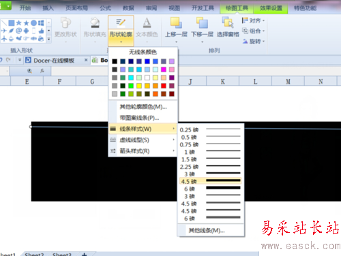Viewport: 341px width, 256px height.
Task: Choose 带图案线条(P)... option
Action: click(x=143, y=118)
